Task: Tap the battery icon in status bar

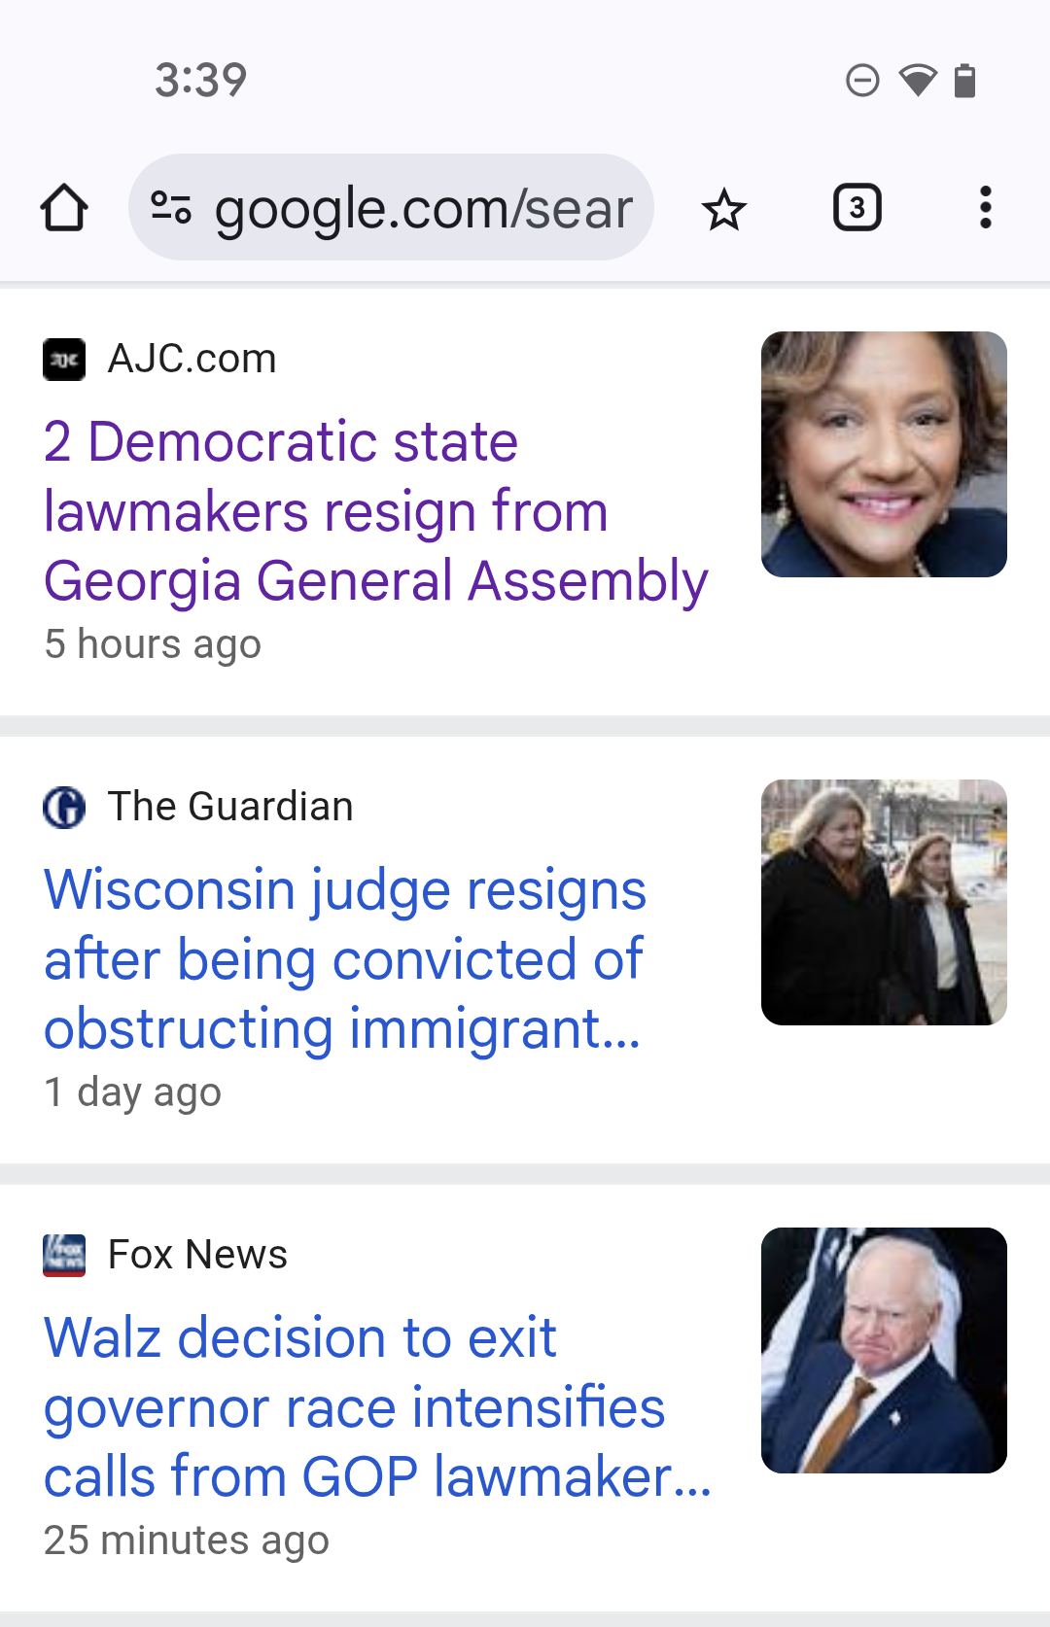Action: tap(964, 81)
